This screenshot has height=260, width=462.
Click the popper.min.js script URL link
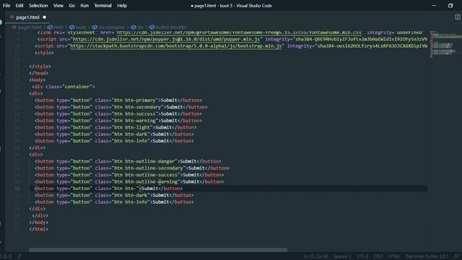click(x=167, y=39)
